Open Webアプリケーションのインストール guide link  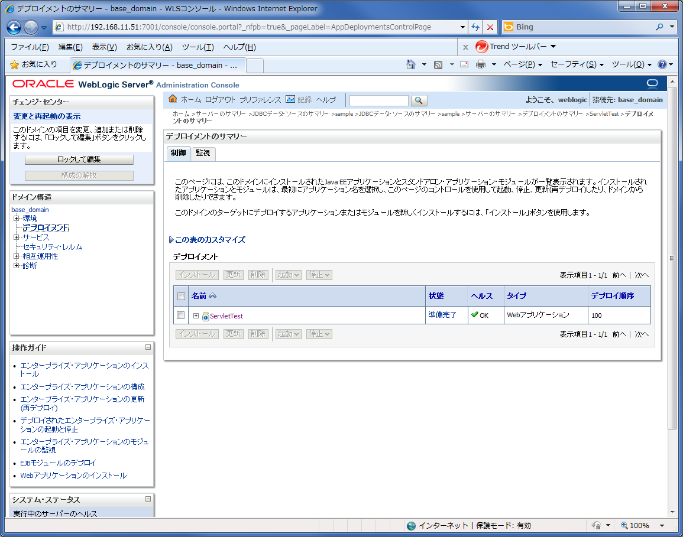[x=73, y=476]
